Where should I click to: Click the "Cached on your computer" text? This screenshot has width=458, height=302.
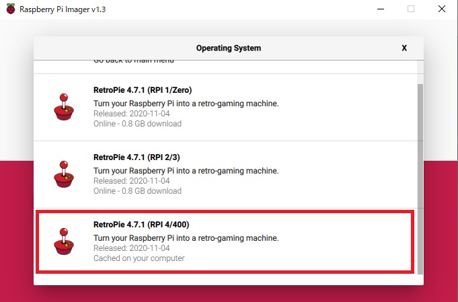coord(139,258)
